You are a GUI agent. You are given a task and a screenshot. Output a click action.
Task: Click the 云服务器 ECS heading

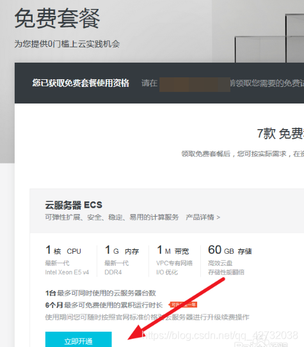(74, 205)
